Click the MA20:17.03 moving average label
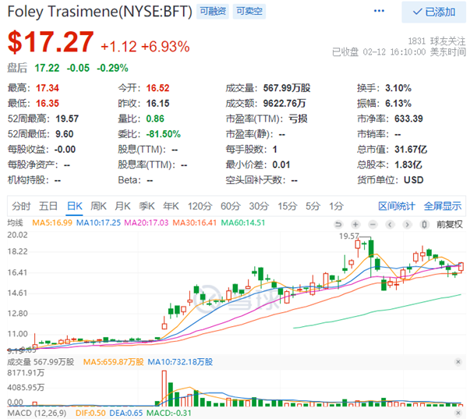This screenshot has height=419, width=470. pos(147,222)
